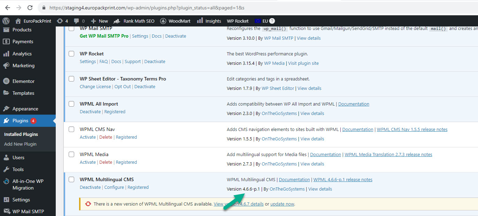The height and width of the screenshot is (216, 478).
Task: Open WPML 4.6.6-p.1 release notes link
Action: (x=343, y=179)
